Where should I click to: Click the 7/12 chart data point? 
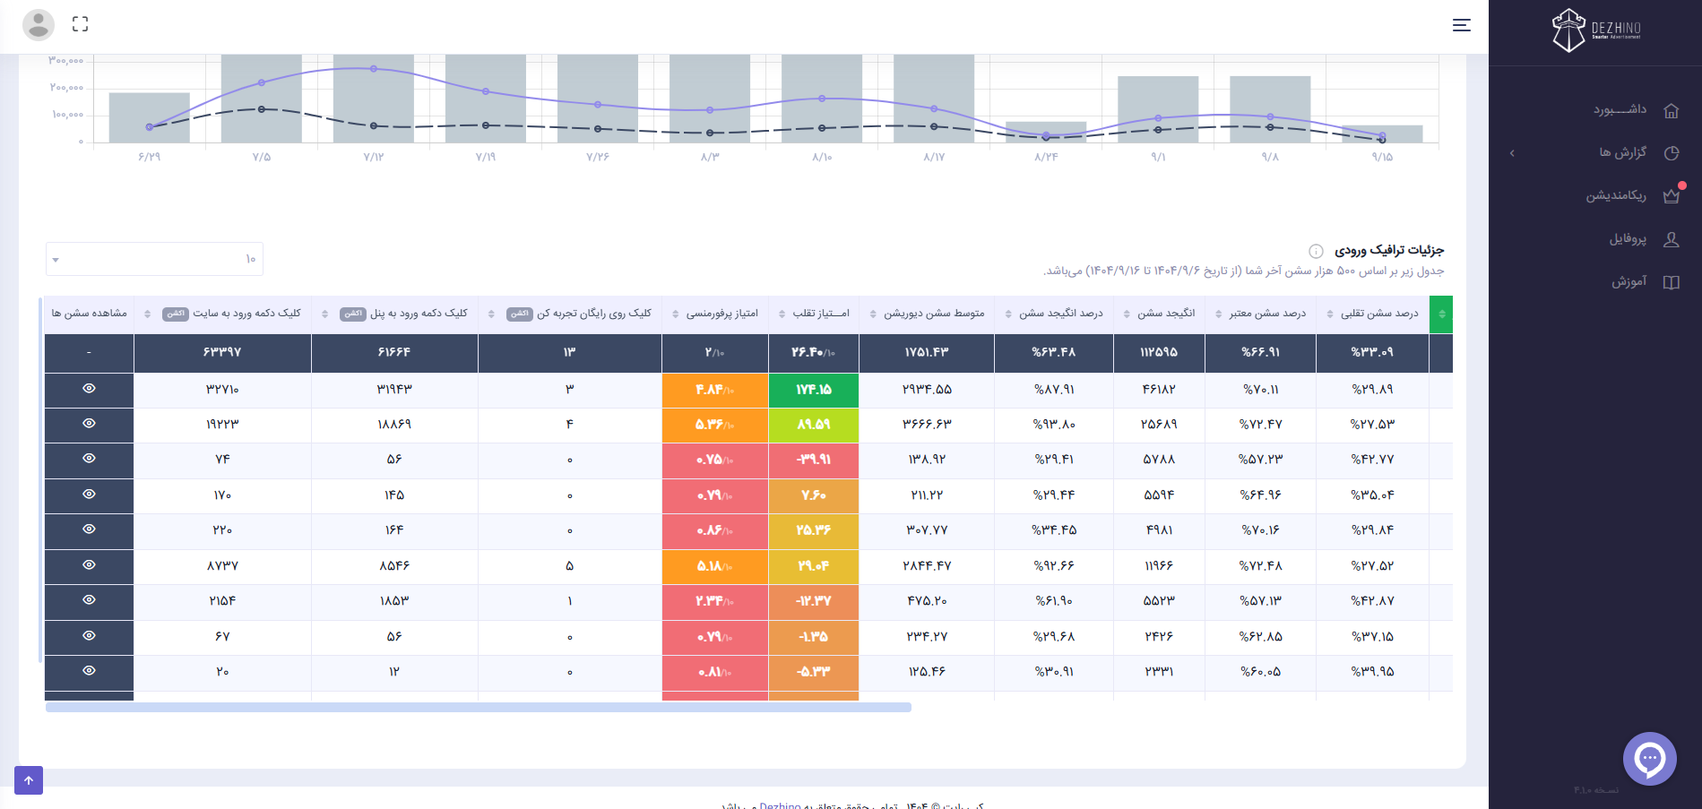374,69
